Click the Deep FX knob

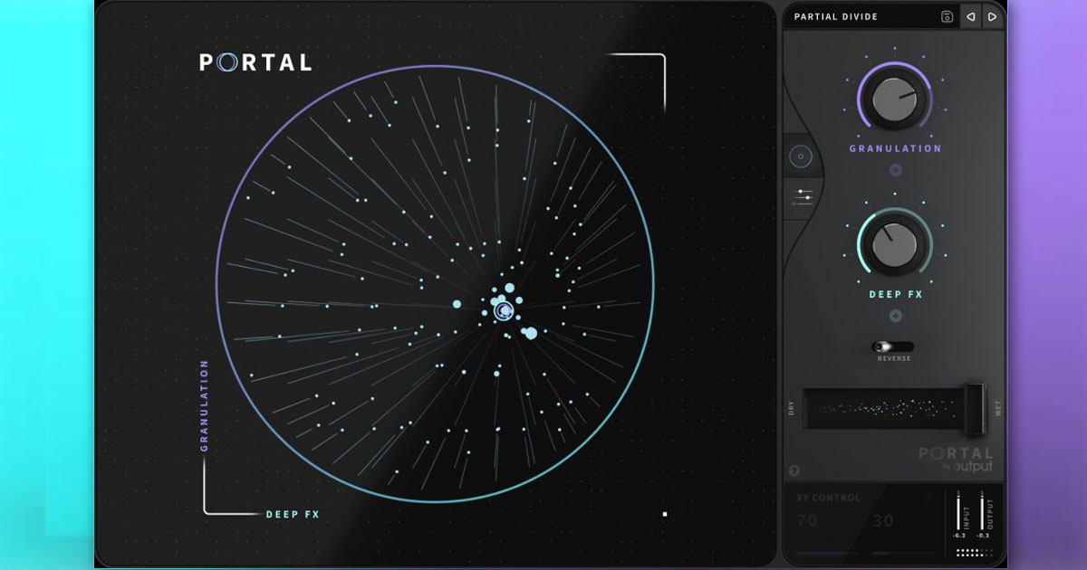[895, 246]
